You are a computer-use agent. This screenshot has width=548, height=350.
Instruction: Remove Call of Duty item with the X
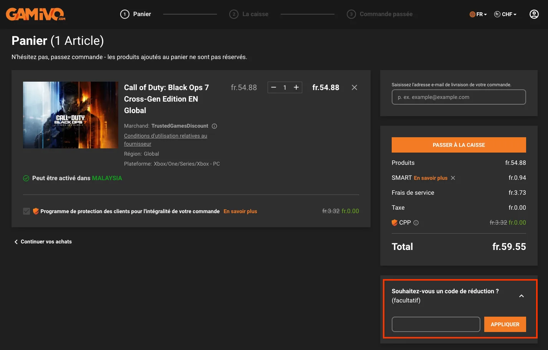[x=354, y=87]
